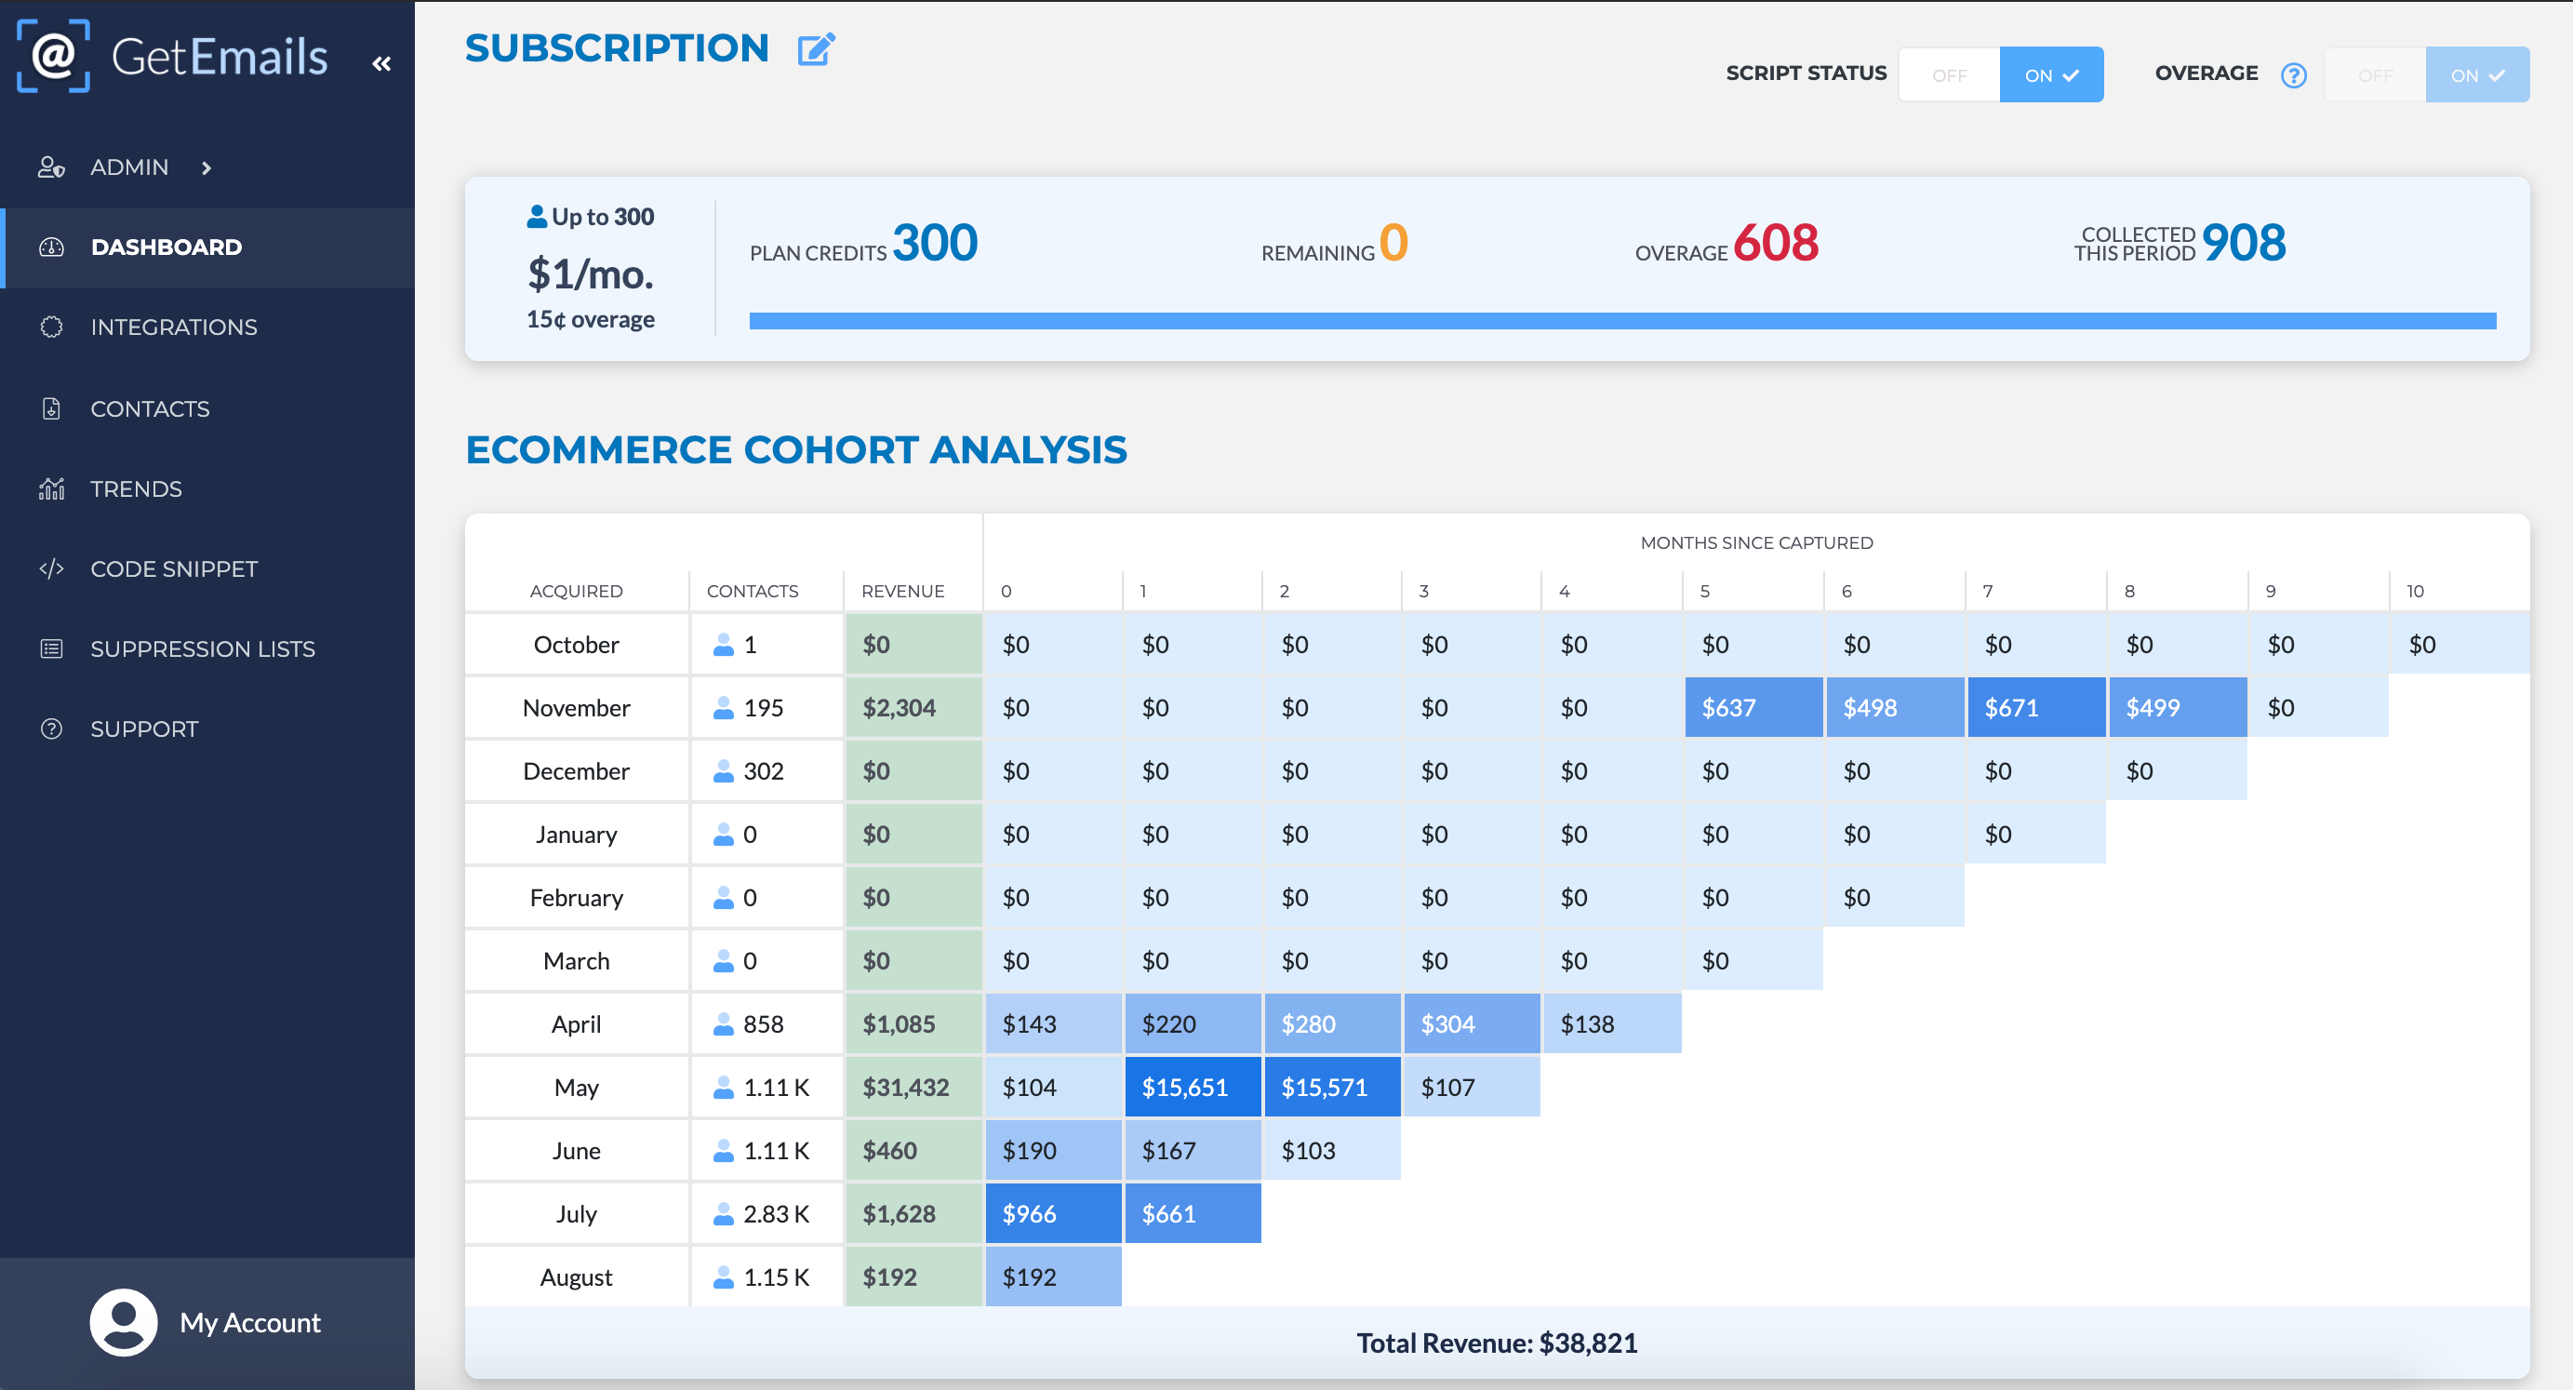Click the Trends chart icon

coord(51,488)
